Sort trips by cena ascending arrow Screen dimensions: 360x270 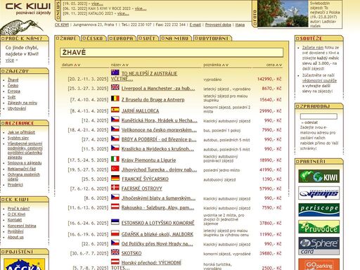[277, 65]
